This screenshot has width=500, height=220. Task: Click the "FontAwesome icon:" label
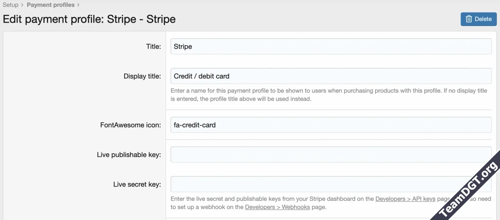pyautogui.click(x=130, y=125)
